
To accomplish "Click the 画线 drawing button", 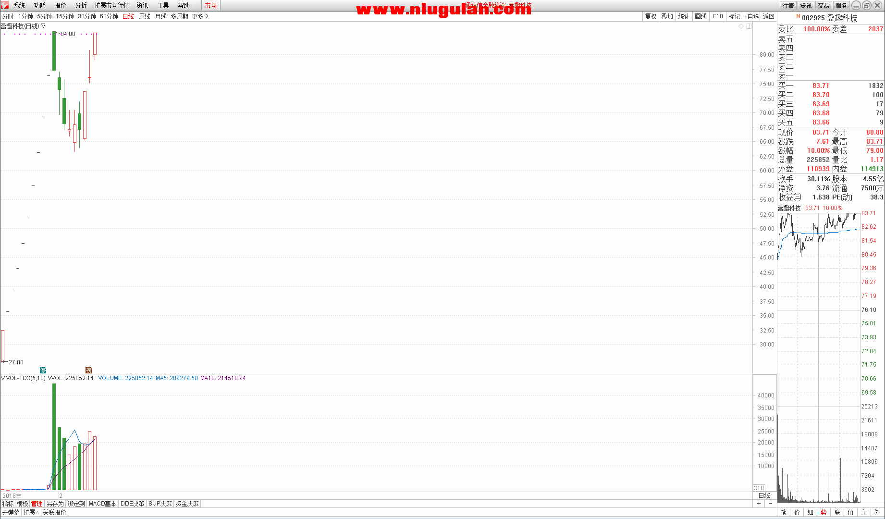I will pyautogui.click(x=701, y=16).
